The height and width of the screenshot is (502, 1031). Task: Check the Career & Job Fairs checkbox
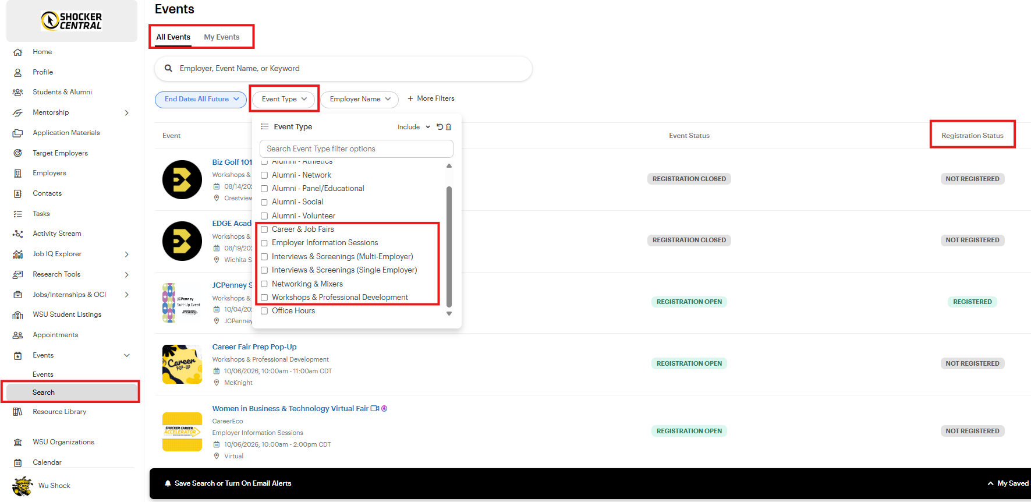pyautogui.click(x=264, y=229)
